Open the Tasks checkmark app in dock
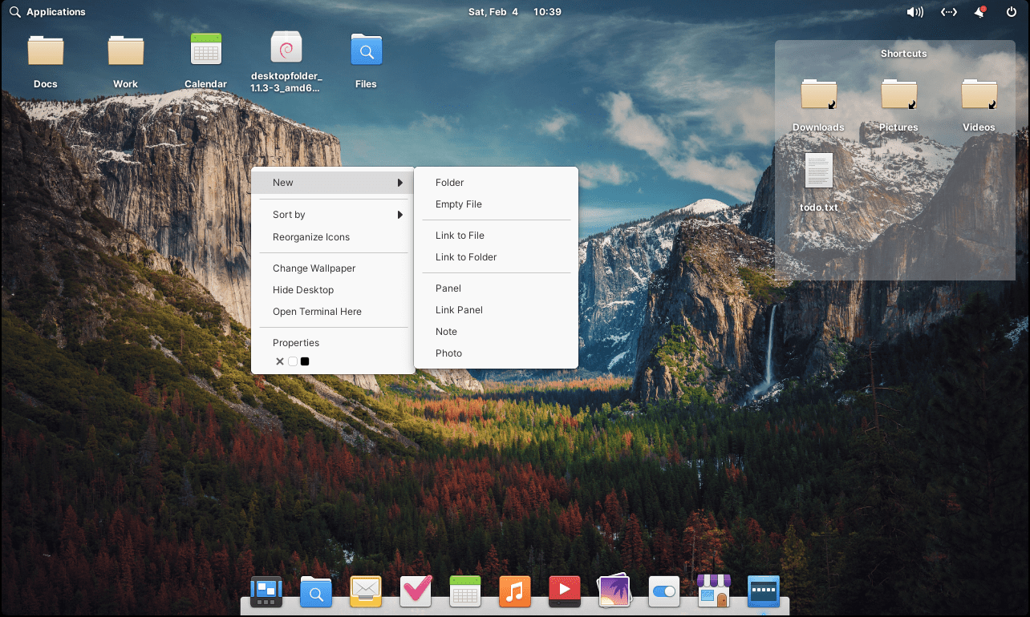Image resolution: width=1030 pixels, height=617 pixels. 416,592
